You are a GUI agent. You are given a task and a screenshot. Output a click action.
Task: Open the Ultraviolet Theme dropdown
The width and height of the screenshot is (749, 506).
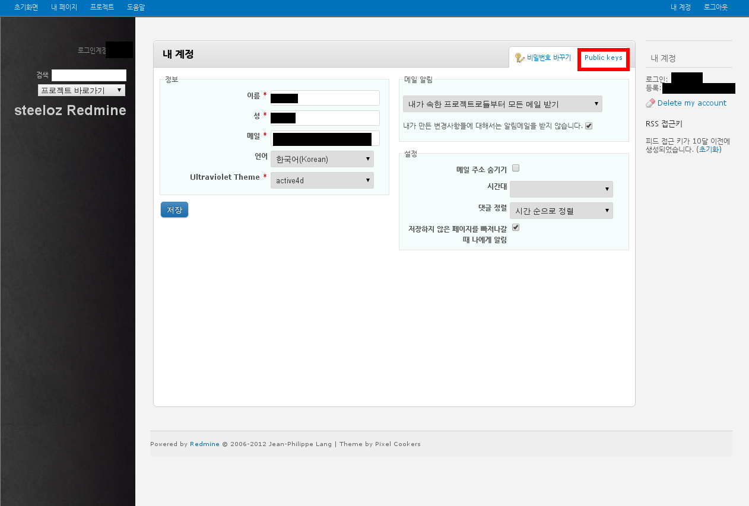coord(322,180)
